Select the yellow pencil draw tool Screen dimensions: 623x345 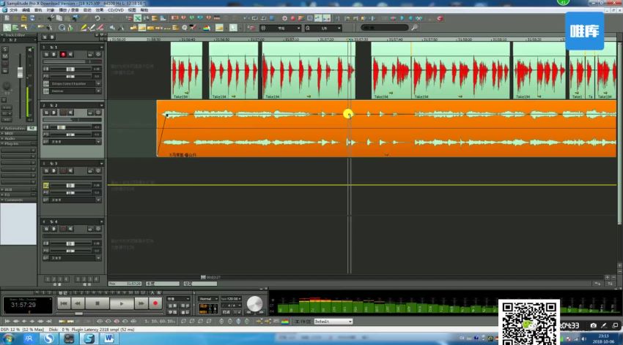tap(84, 28)
